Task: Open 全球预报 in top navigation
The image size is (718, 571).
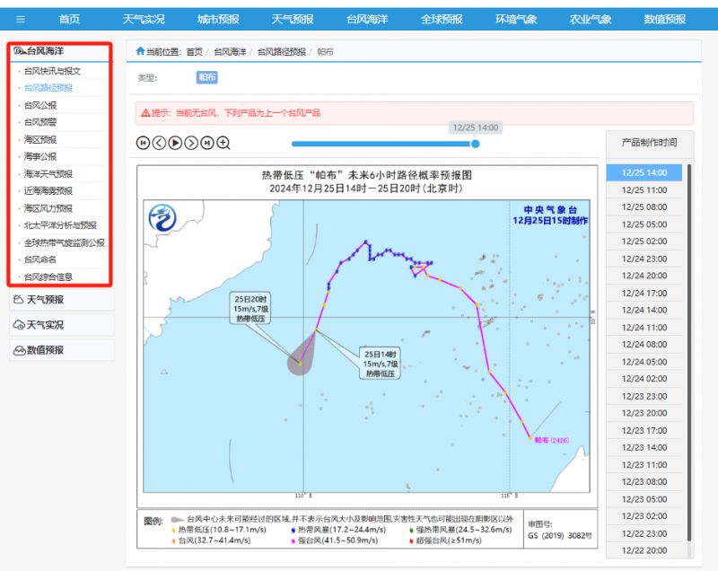Action: [442, 19]
